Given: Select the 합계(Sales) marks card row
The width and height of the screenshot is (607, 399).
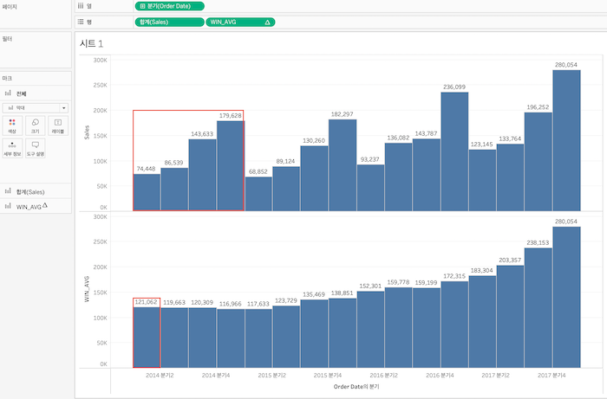Looking at the screenshot, I should (x=36, y=191).
